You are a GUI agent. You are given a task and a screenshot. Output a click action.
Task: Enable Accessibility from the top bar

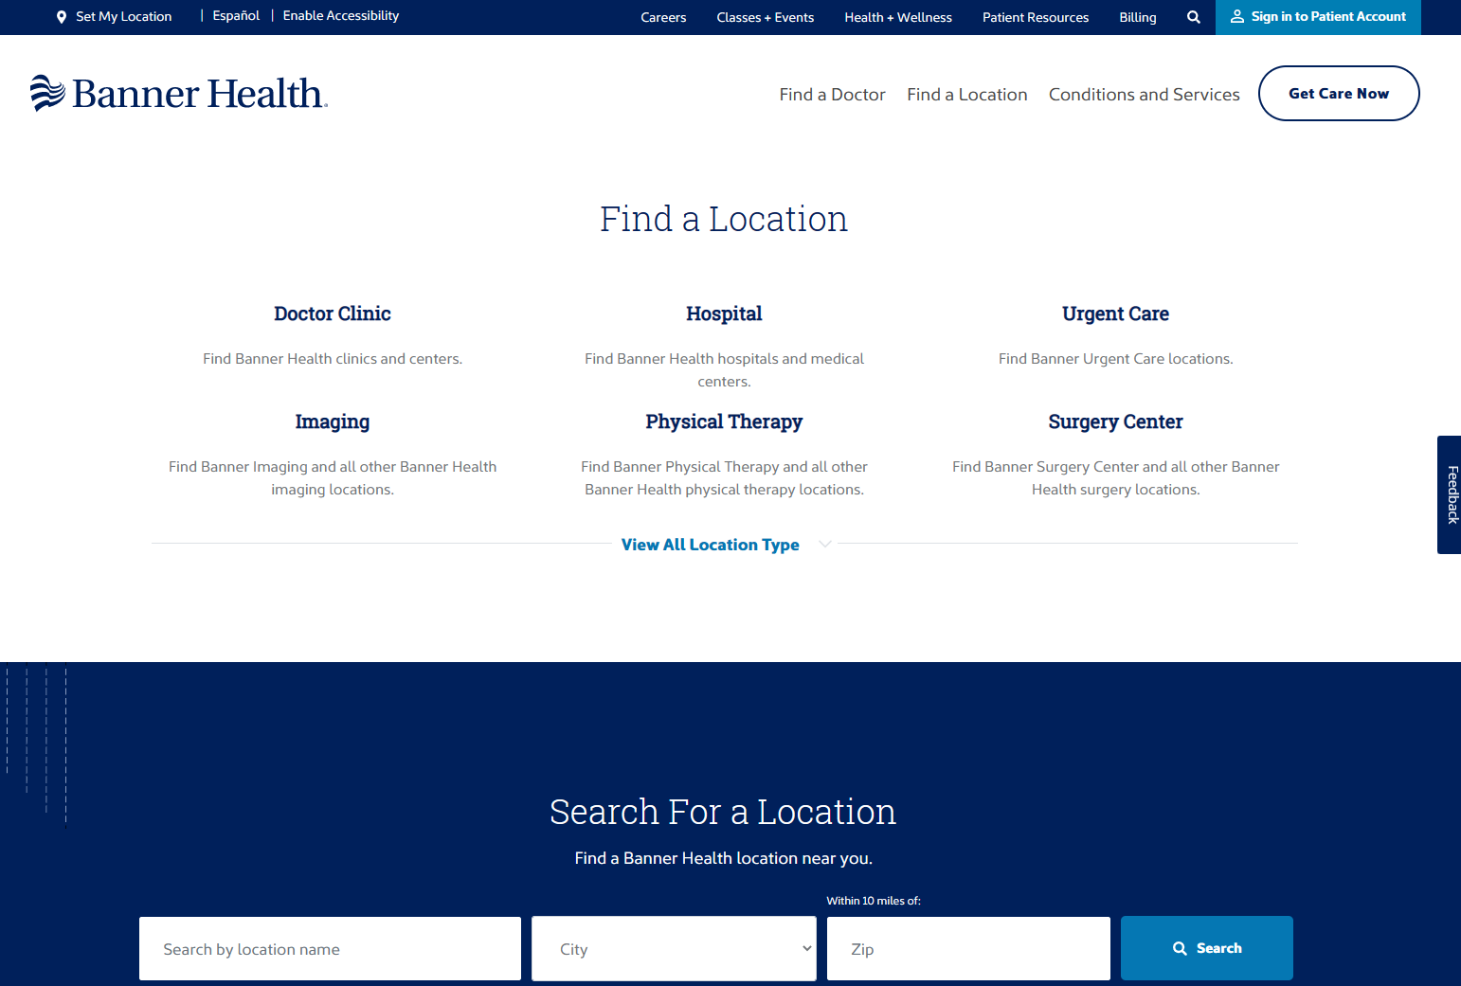tap(340, 15)
